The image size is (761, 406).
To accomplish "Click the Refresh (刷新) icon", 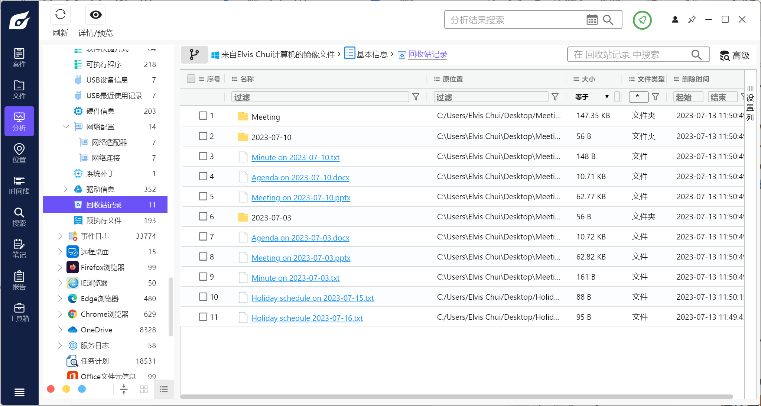I will point(60,15).
